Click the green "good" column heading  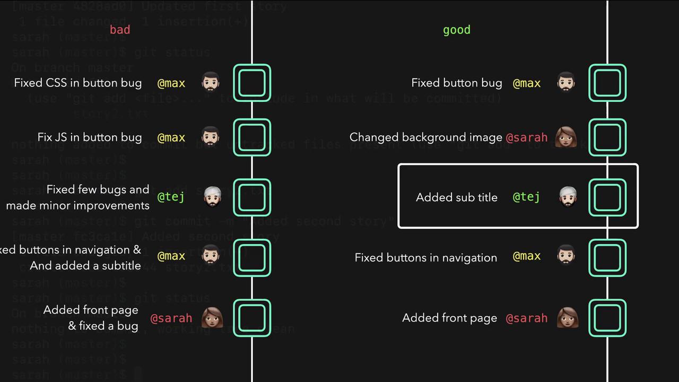point(456,30)
